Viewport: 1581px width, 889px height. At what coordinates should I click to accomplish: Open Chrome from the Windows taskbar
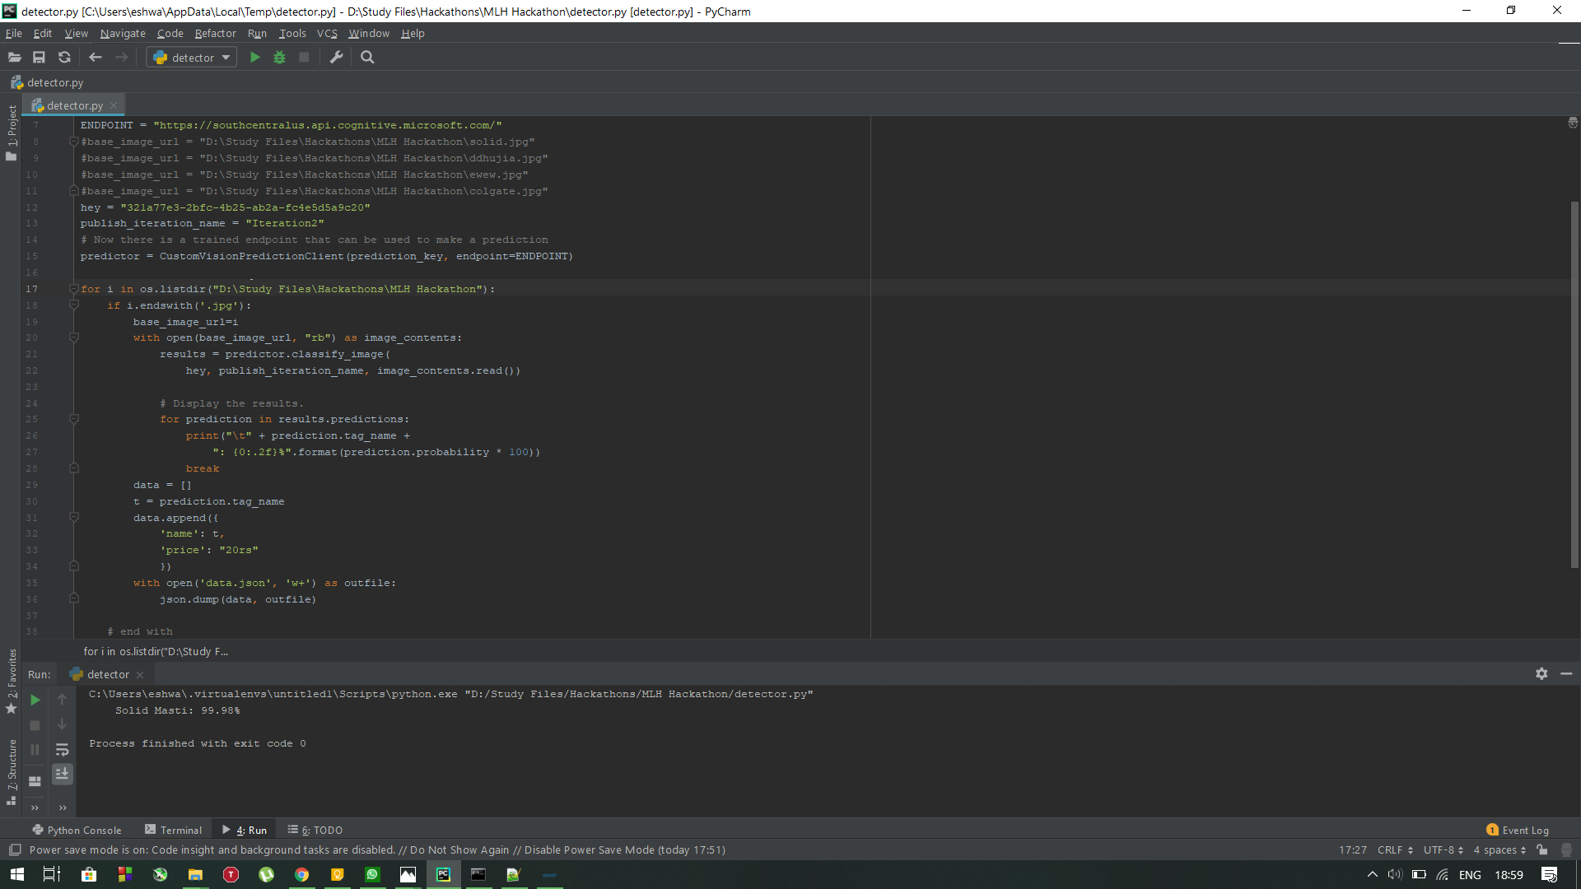[x=301, y=875]
